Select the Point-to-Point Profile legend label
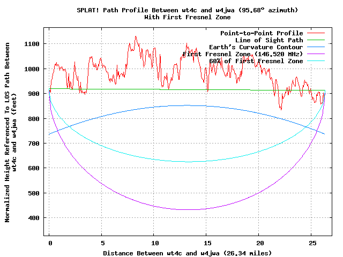 [x=262, y=33]
